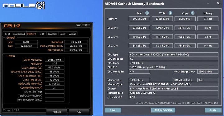The height and width of the screenshot is (116, 224).
Task: Click the CPU Clock field 4700.0 MHz
Action: tap(174, 63)
